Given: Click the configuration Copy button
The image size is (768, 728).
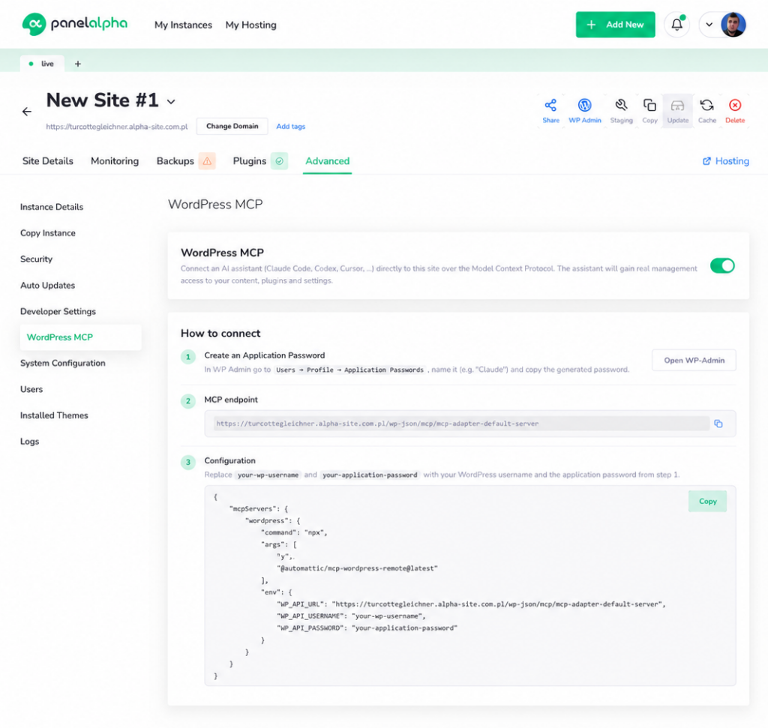Looking at the screenshot, I should (x=707, y=502).
